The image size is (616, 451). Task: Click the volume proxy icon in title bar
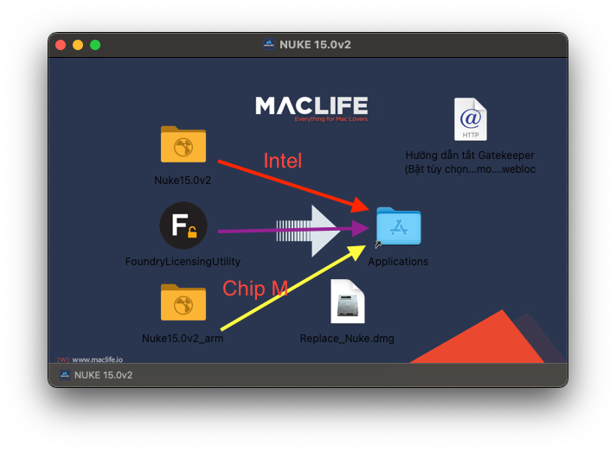[269, 44]
